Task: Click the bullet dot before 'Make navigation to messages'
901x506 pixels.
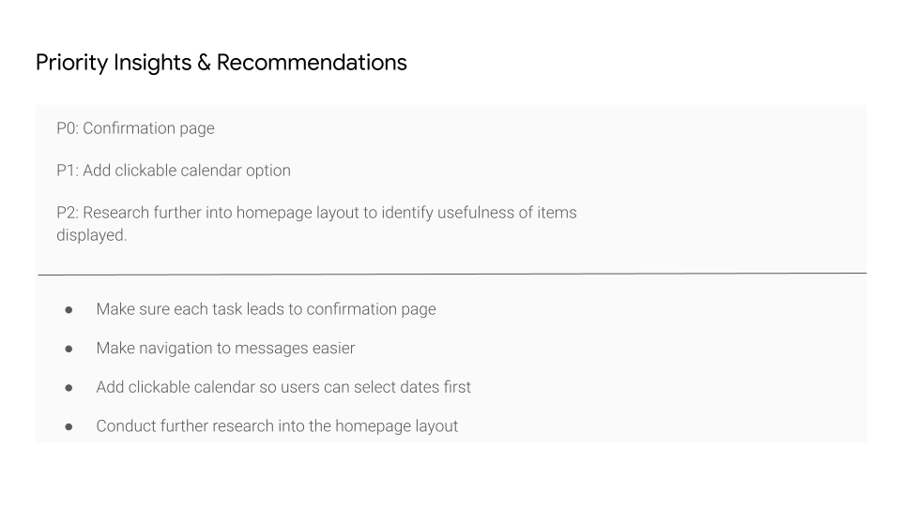Action: 69,349
